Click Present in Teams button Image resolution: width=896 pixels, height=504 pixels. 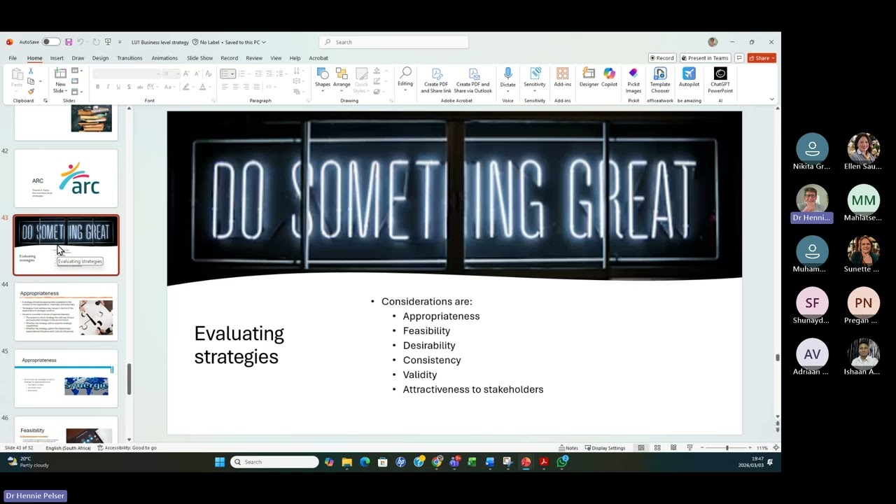click(x=705, y=58)
